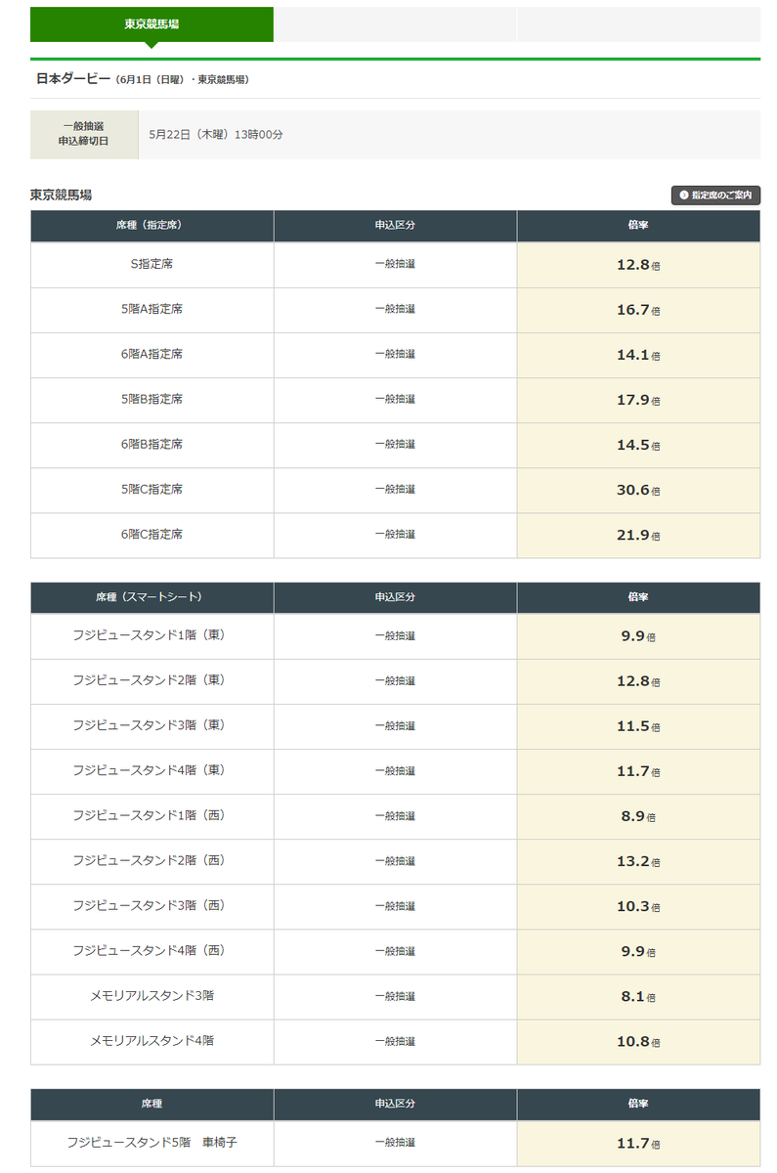Click the 席種(スマートシート) column header

[151, 597]
